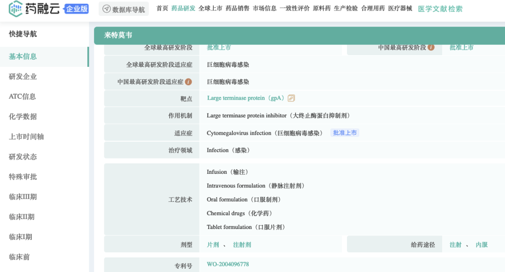
Task: Click info icon beside 中国最高研发阶段适应症
Action: click(x=188, y=82)
